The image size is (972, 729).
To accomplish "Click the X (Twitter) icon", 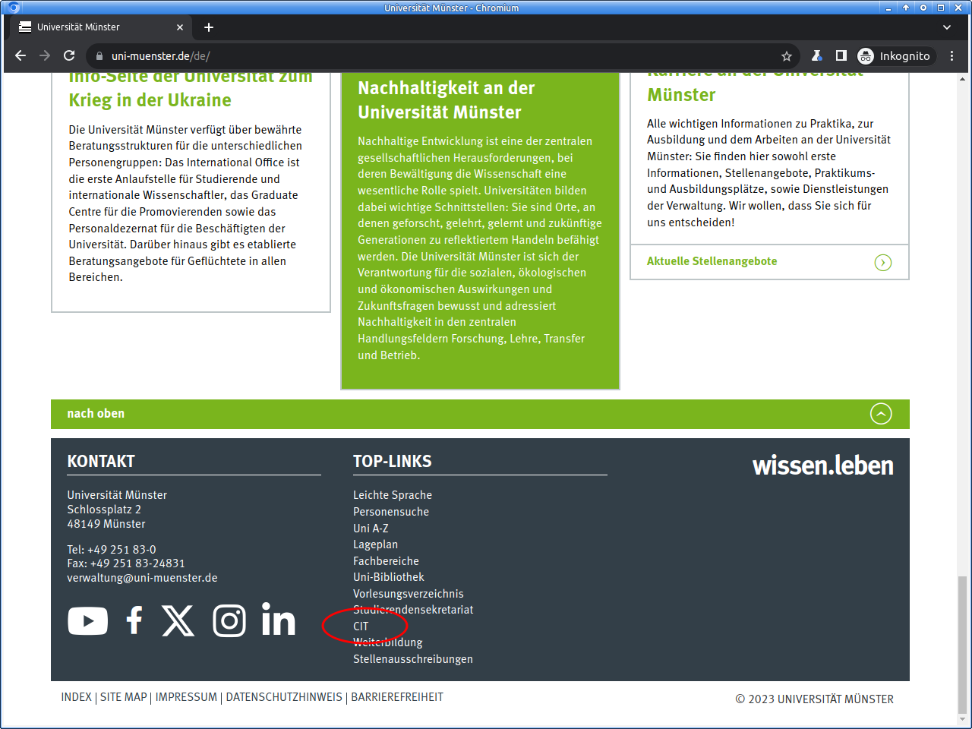I will (x=178, y=621).
